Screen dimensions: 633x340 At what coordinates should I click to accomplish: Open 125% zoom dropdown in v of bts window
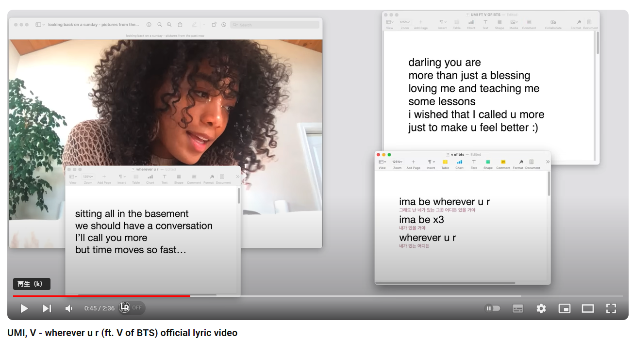[398, 164]
